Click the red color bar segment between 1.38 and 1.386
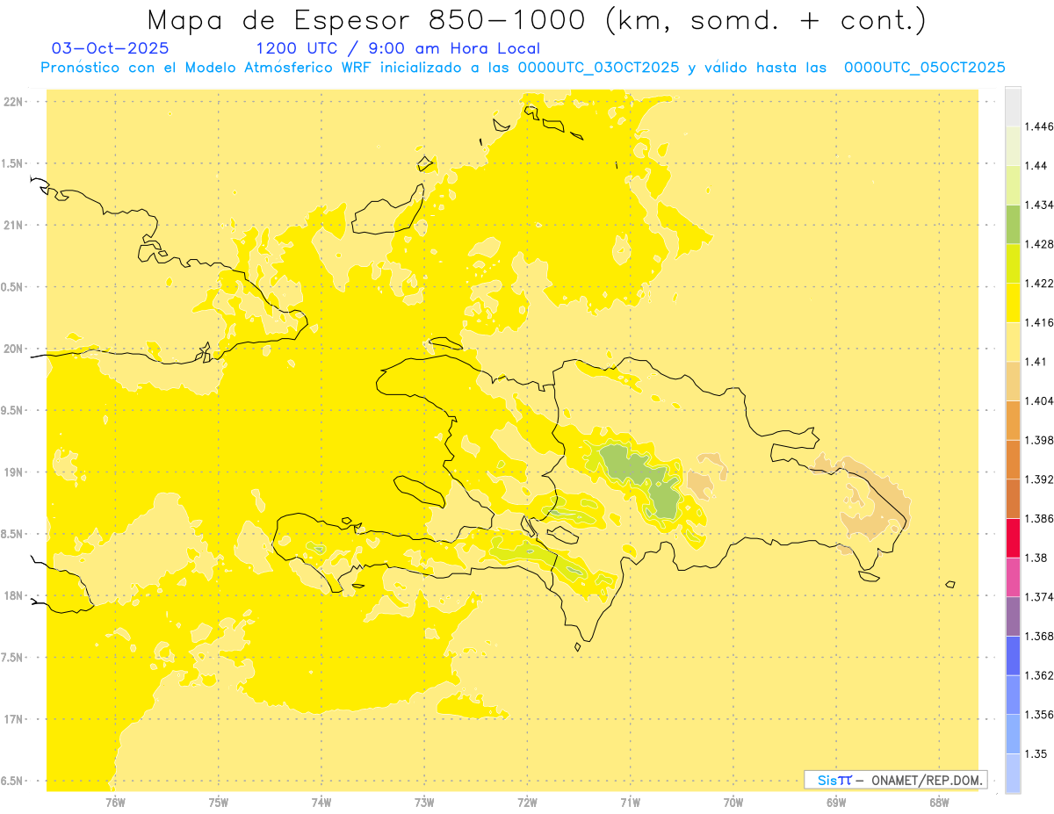The width and height of the screenshot is (1054, 814). pos(1013,538)
